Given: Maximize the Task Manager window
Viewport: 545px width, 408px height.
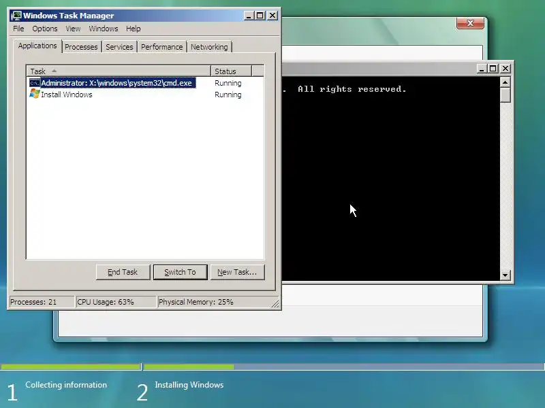Looking at the screenshot, I should (260, 16).
